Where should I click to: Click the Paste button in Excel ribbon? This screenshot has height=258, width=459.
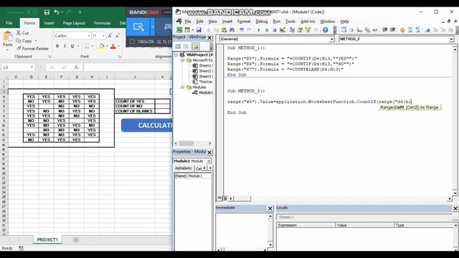(x=7, y=40)
